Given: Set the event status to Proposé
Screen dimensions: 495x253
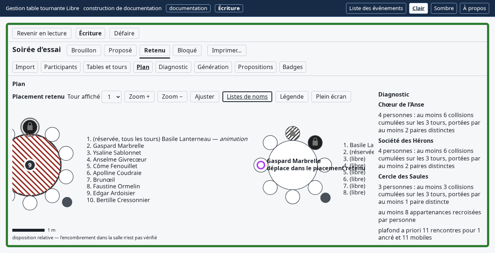Looking at the screenshot, I should click(120, 51).
